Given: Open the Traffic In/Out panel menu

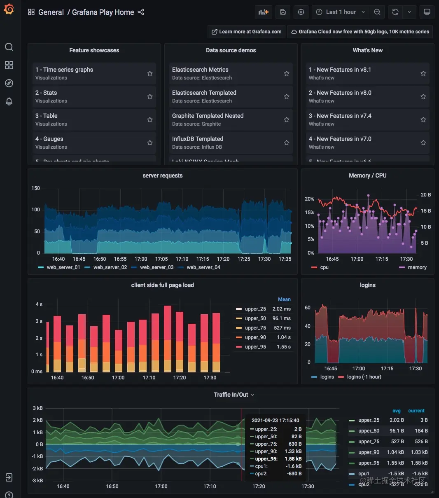Looking at the screenshot, I should 234,395.
